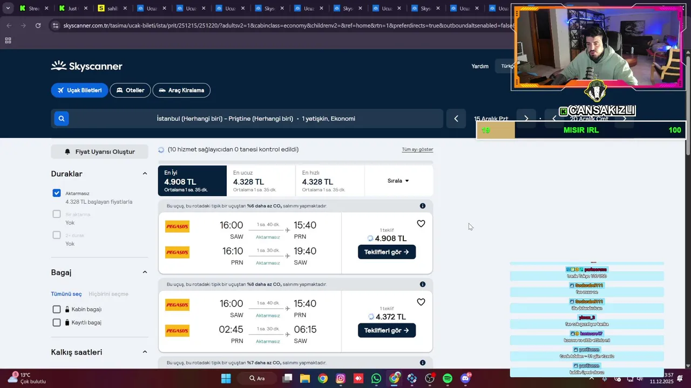Select En ucuz sorting tab
691x388 pixels.
[261, 181]
